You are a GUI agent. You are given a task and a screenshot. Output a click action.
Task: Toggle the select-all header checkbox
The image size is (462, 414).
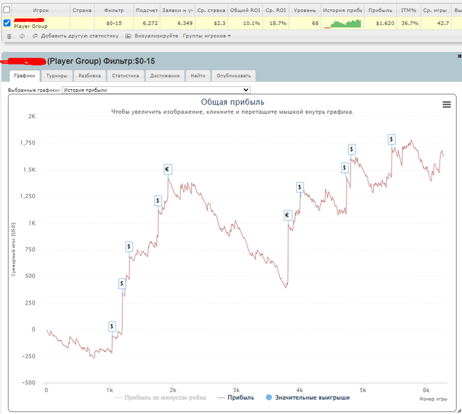point(7,10)
